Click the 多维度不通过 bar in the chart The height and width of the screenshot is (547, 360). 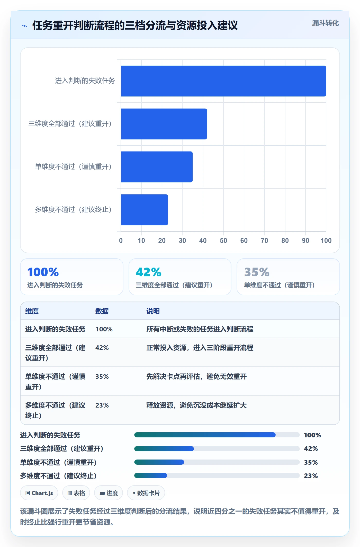pos(144,210)
